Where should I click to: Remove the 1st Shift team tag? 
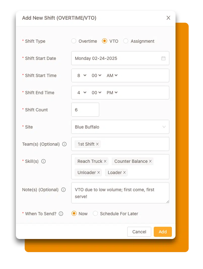[97, 144]
